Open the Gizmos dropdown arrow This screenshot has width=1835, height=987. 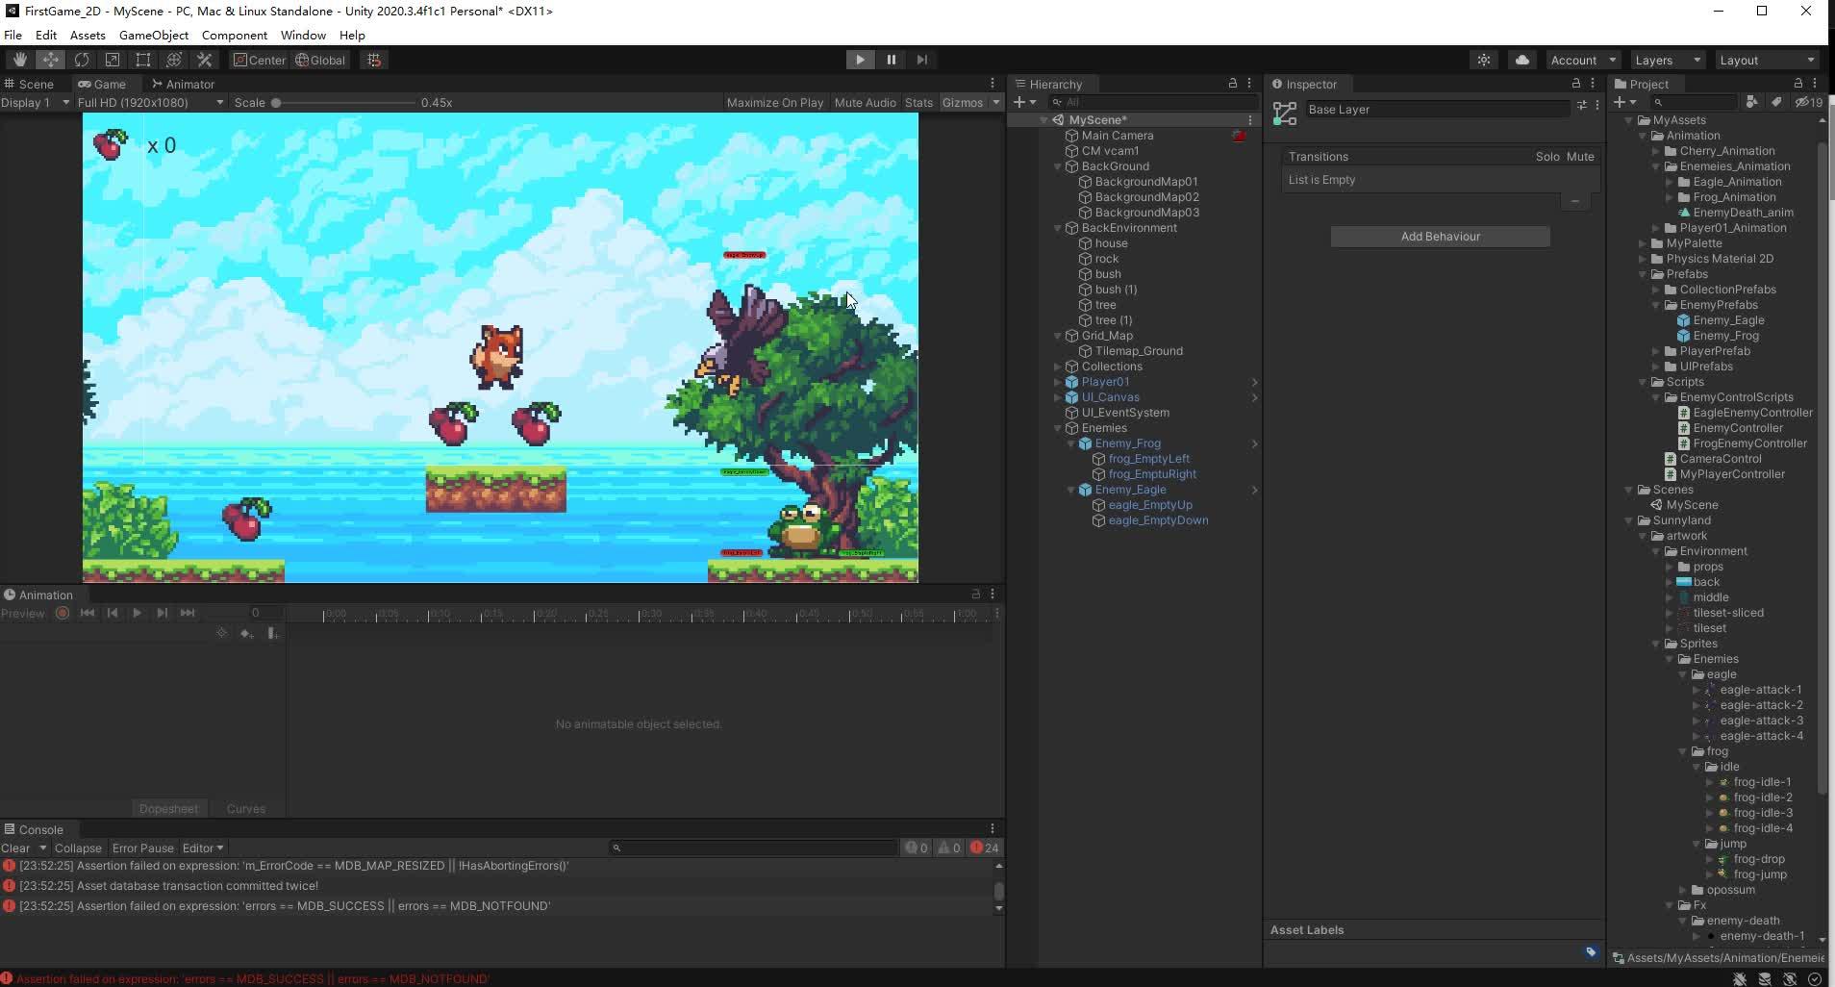[996, 102]
